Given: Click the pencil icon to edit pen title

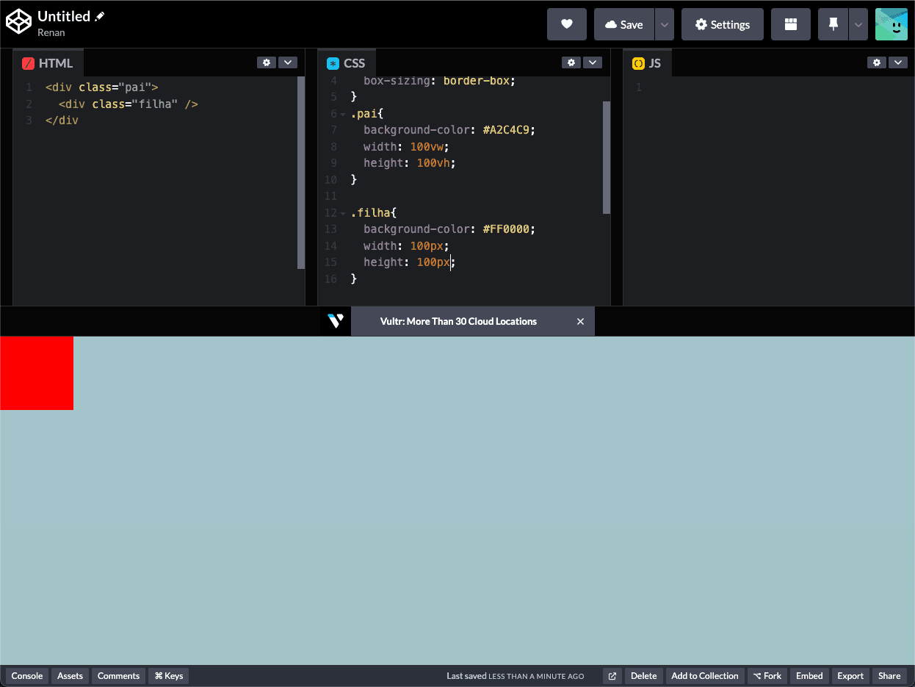Looking at the screenshot, I should tap(100, 16).
